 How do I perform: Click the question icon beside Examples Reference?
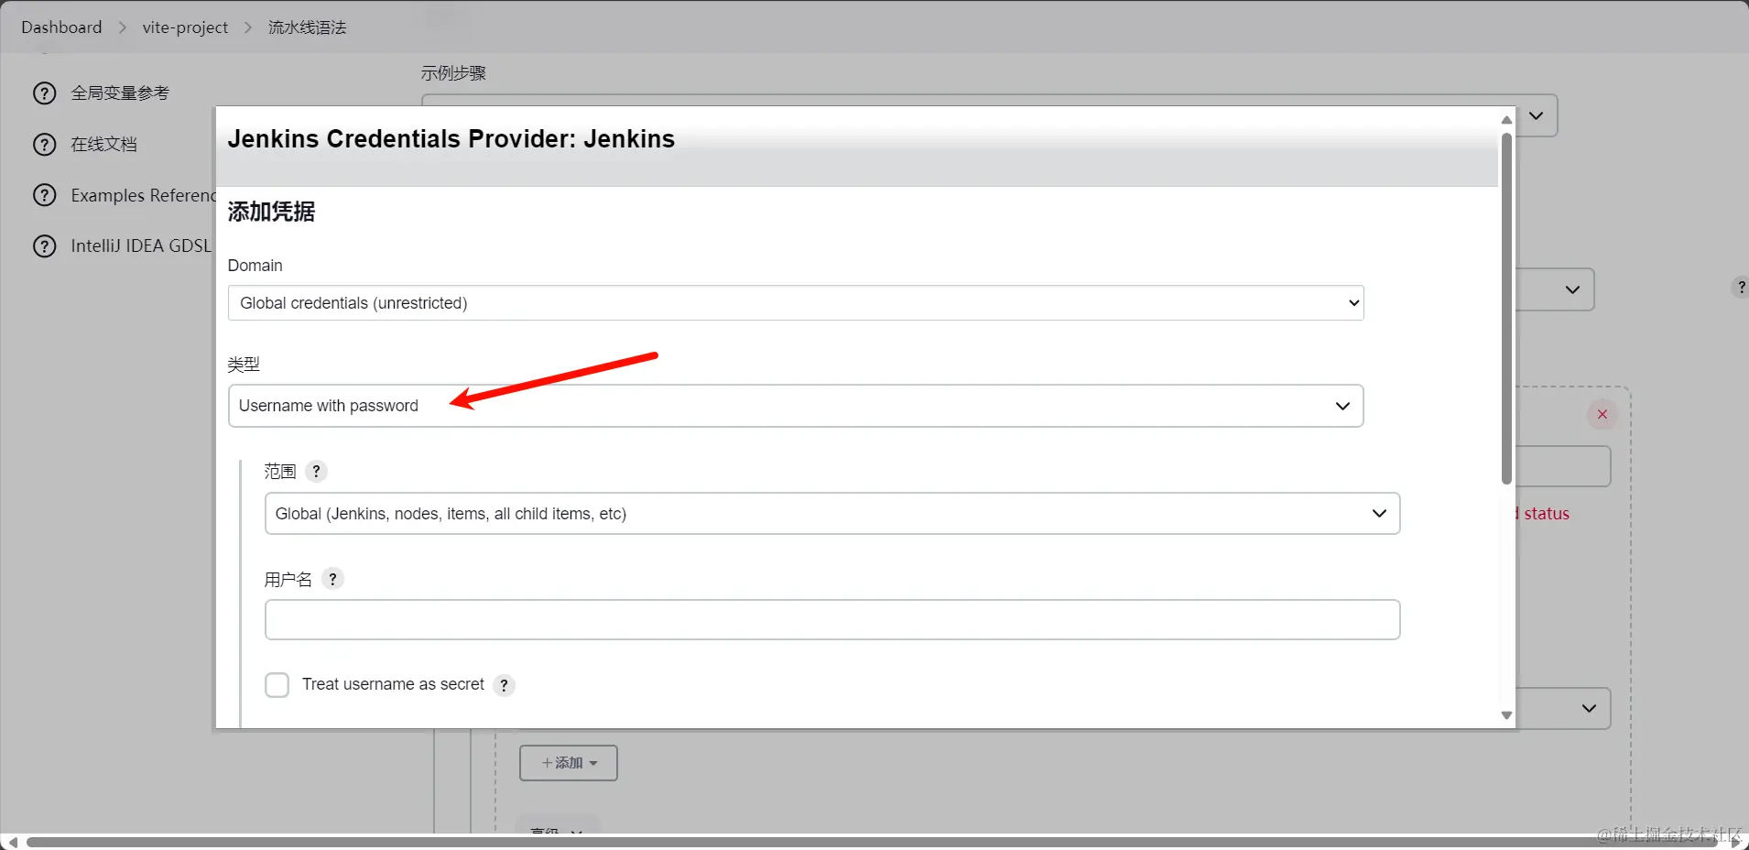point(44,195)
